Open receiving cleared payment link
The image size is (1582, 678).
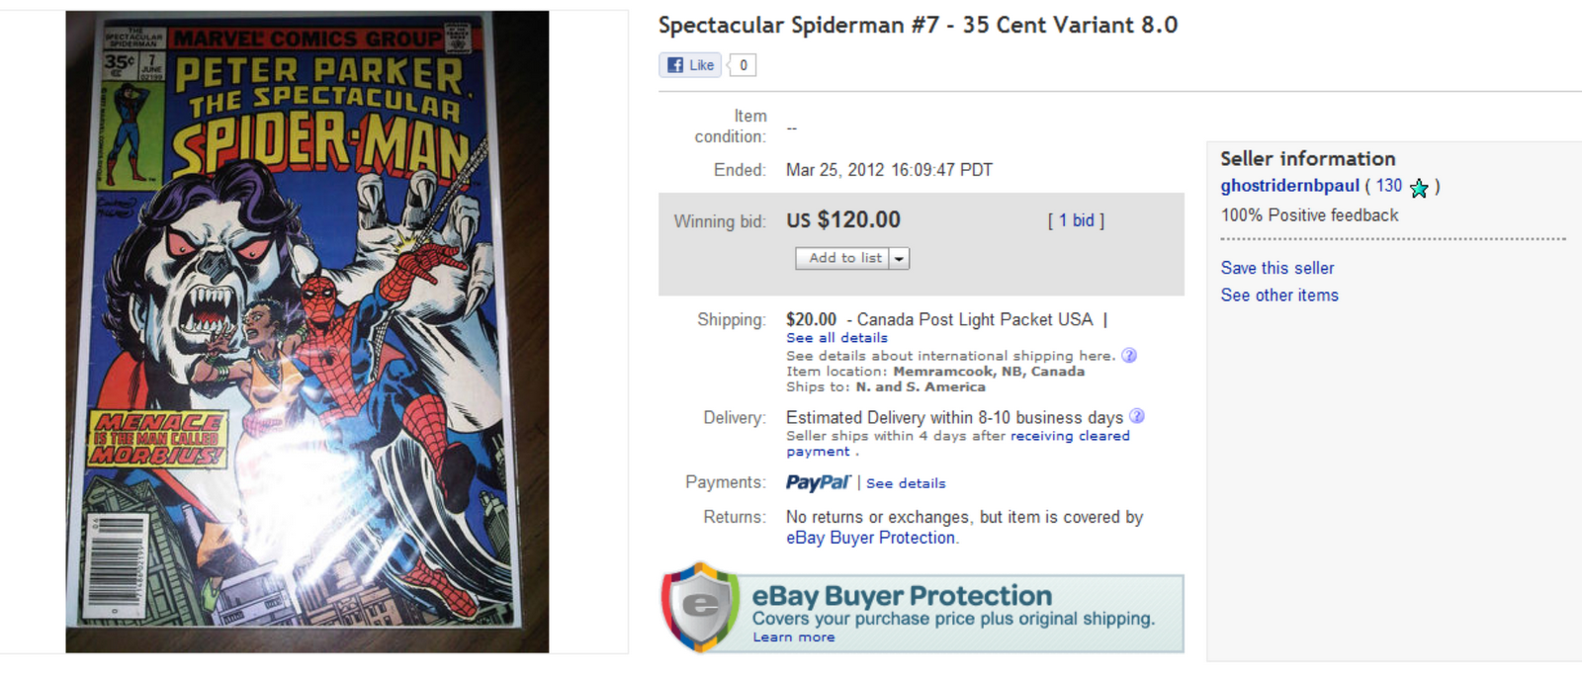1069,436
